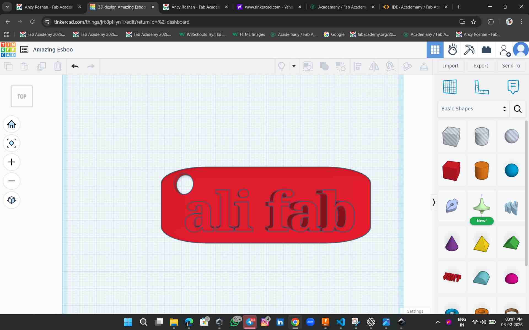Switch to the IDE Academany browser tab
529x330 pixels.
click(x=416, y=7)
